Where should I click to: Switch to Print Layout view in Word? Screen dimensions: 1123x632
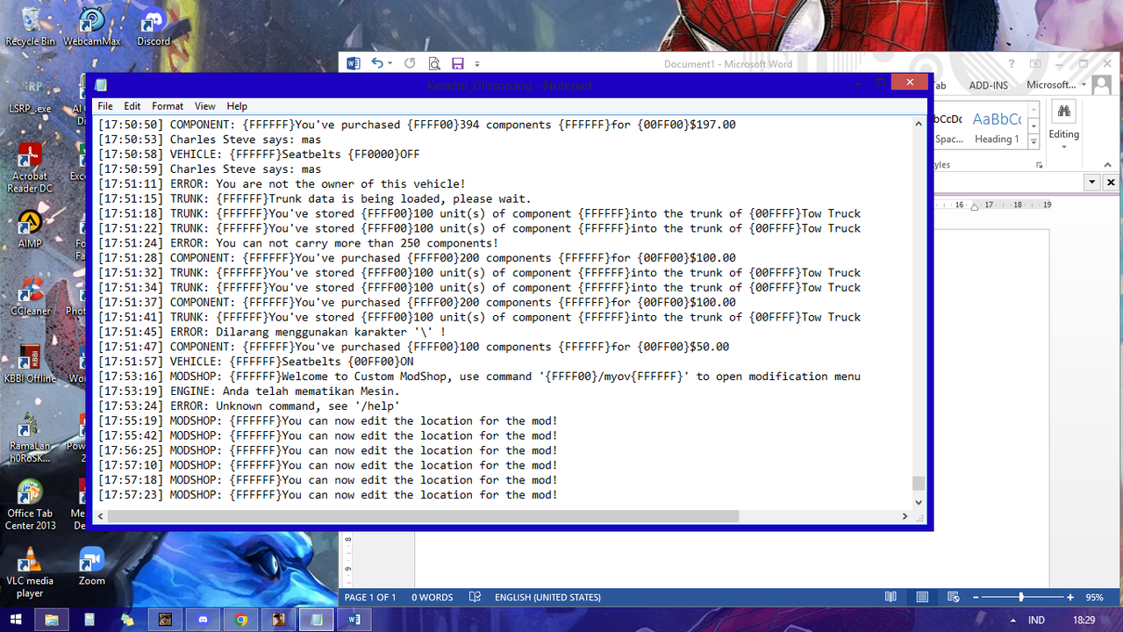click(x=922, y=597)
